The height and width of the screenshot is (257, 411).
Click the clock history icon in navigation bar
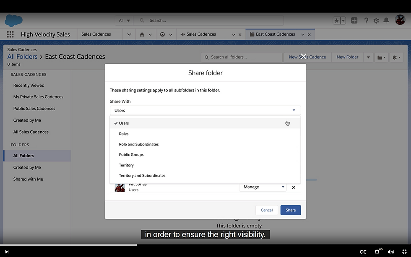[x=162, y=34]
